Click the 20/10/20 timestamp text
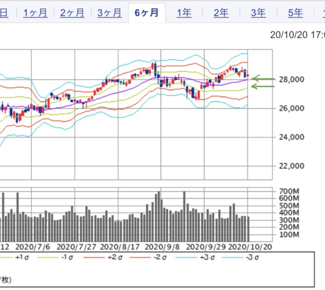Viewport: 325px width, 290px height. pos(297,35)
